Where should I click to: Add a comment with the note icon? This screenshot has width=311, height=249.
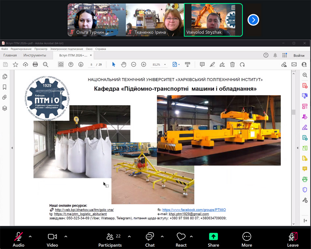coord(202,65)
